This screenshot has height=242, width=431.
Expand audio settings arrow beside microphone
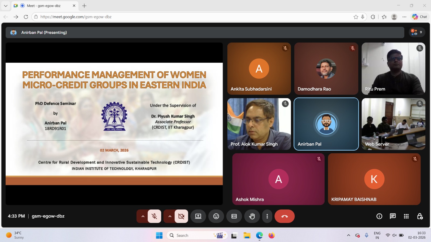pos(143,216)
